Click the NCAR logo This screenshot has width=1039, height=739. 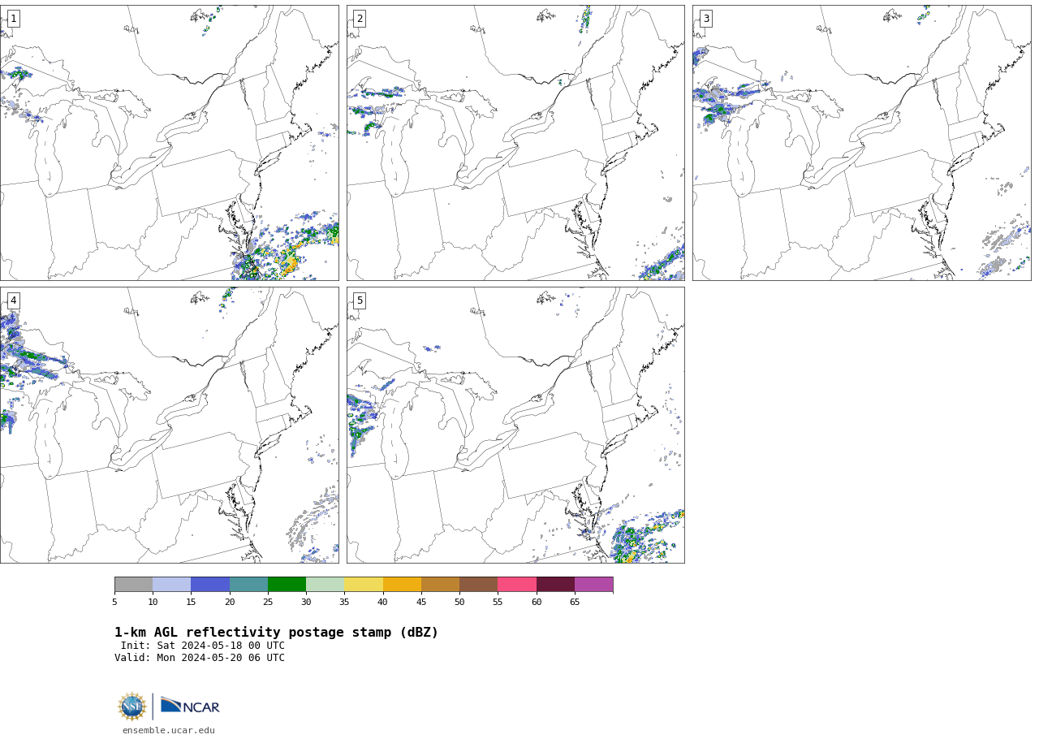pyautogui.click(x=190, y=706)
